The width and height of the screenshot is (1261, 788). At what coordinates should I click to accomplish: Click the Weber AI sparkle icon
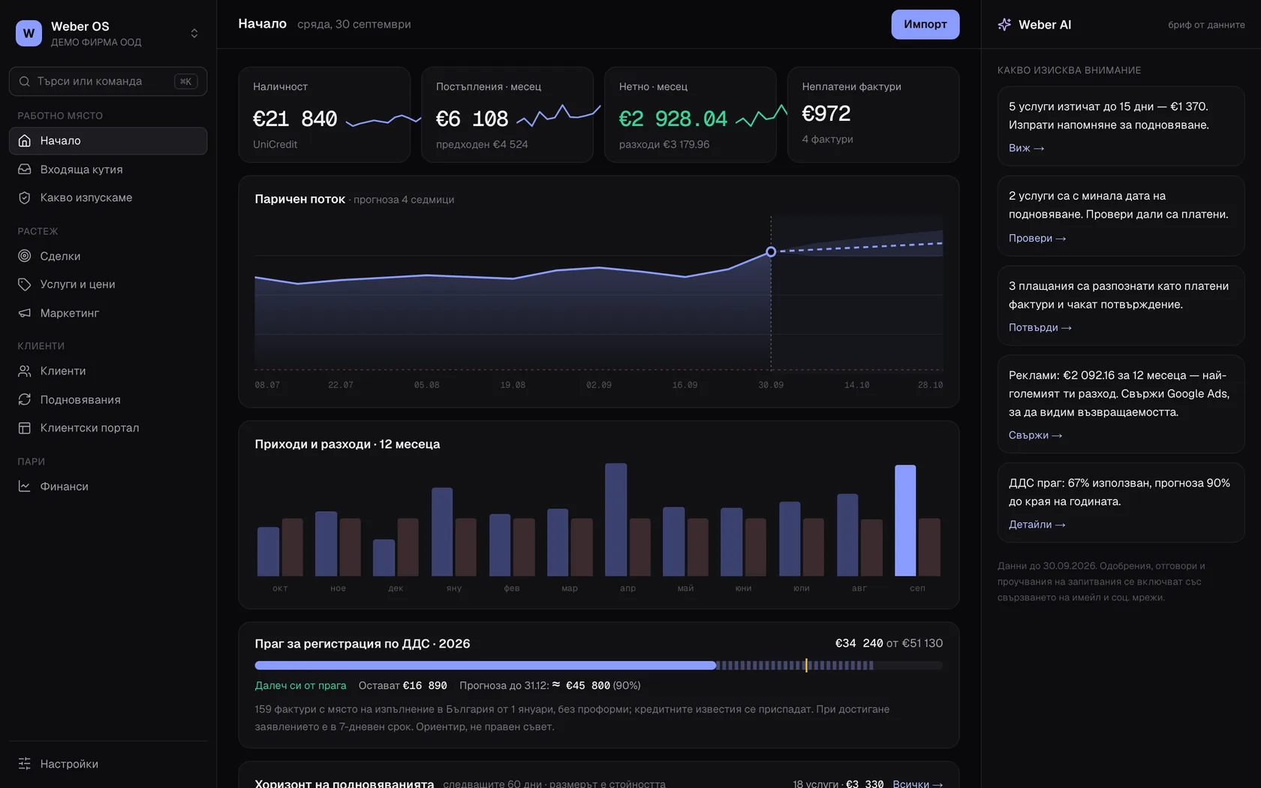1004,25
